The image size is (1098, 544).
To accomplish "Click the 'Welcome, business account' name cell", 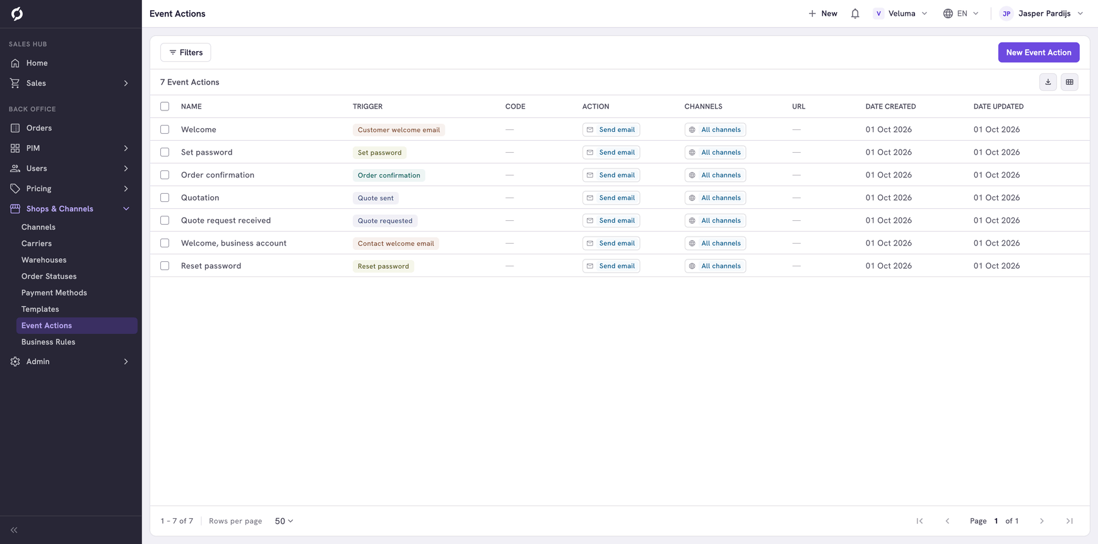I will 234,243.
